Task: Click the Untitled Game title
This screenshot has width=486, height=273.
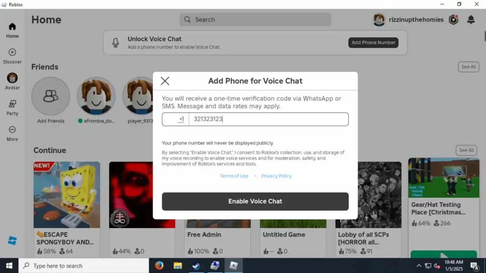Action: click(x=284, y=235)
